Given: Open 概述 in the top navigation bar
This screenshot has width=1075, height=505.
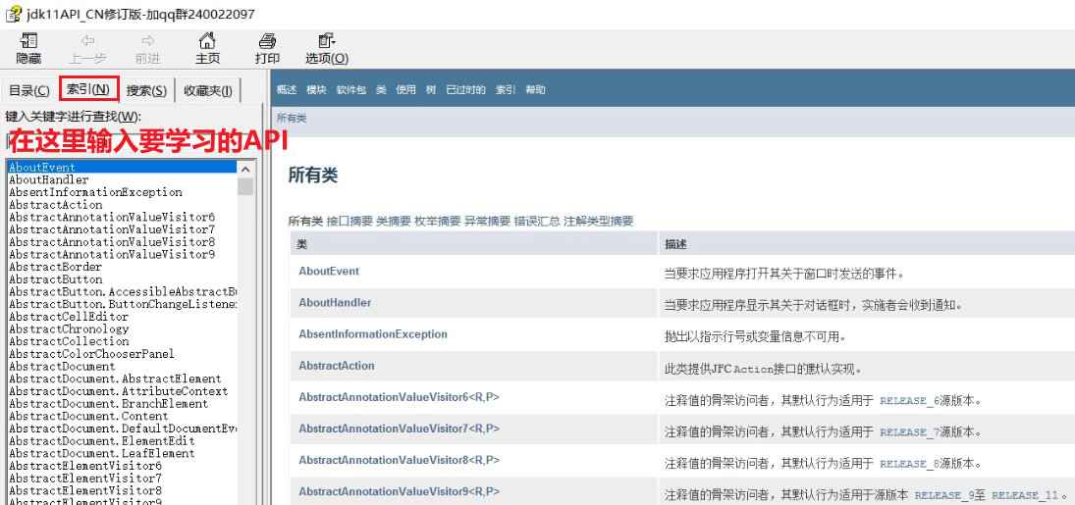Looking at the screenshot, I should [x=287, y=90].
